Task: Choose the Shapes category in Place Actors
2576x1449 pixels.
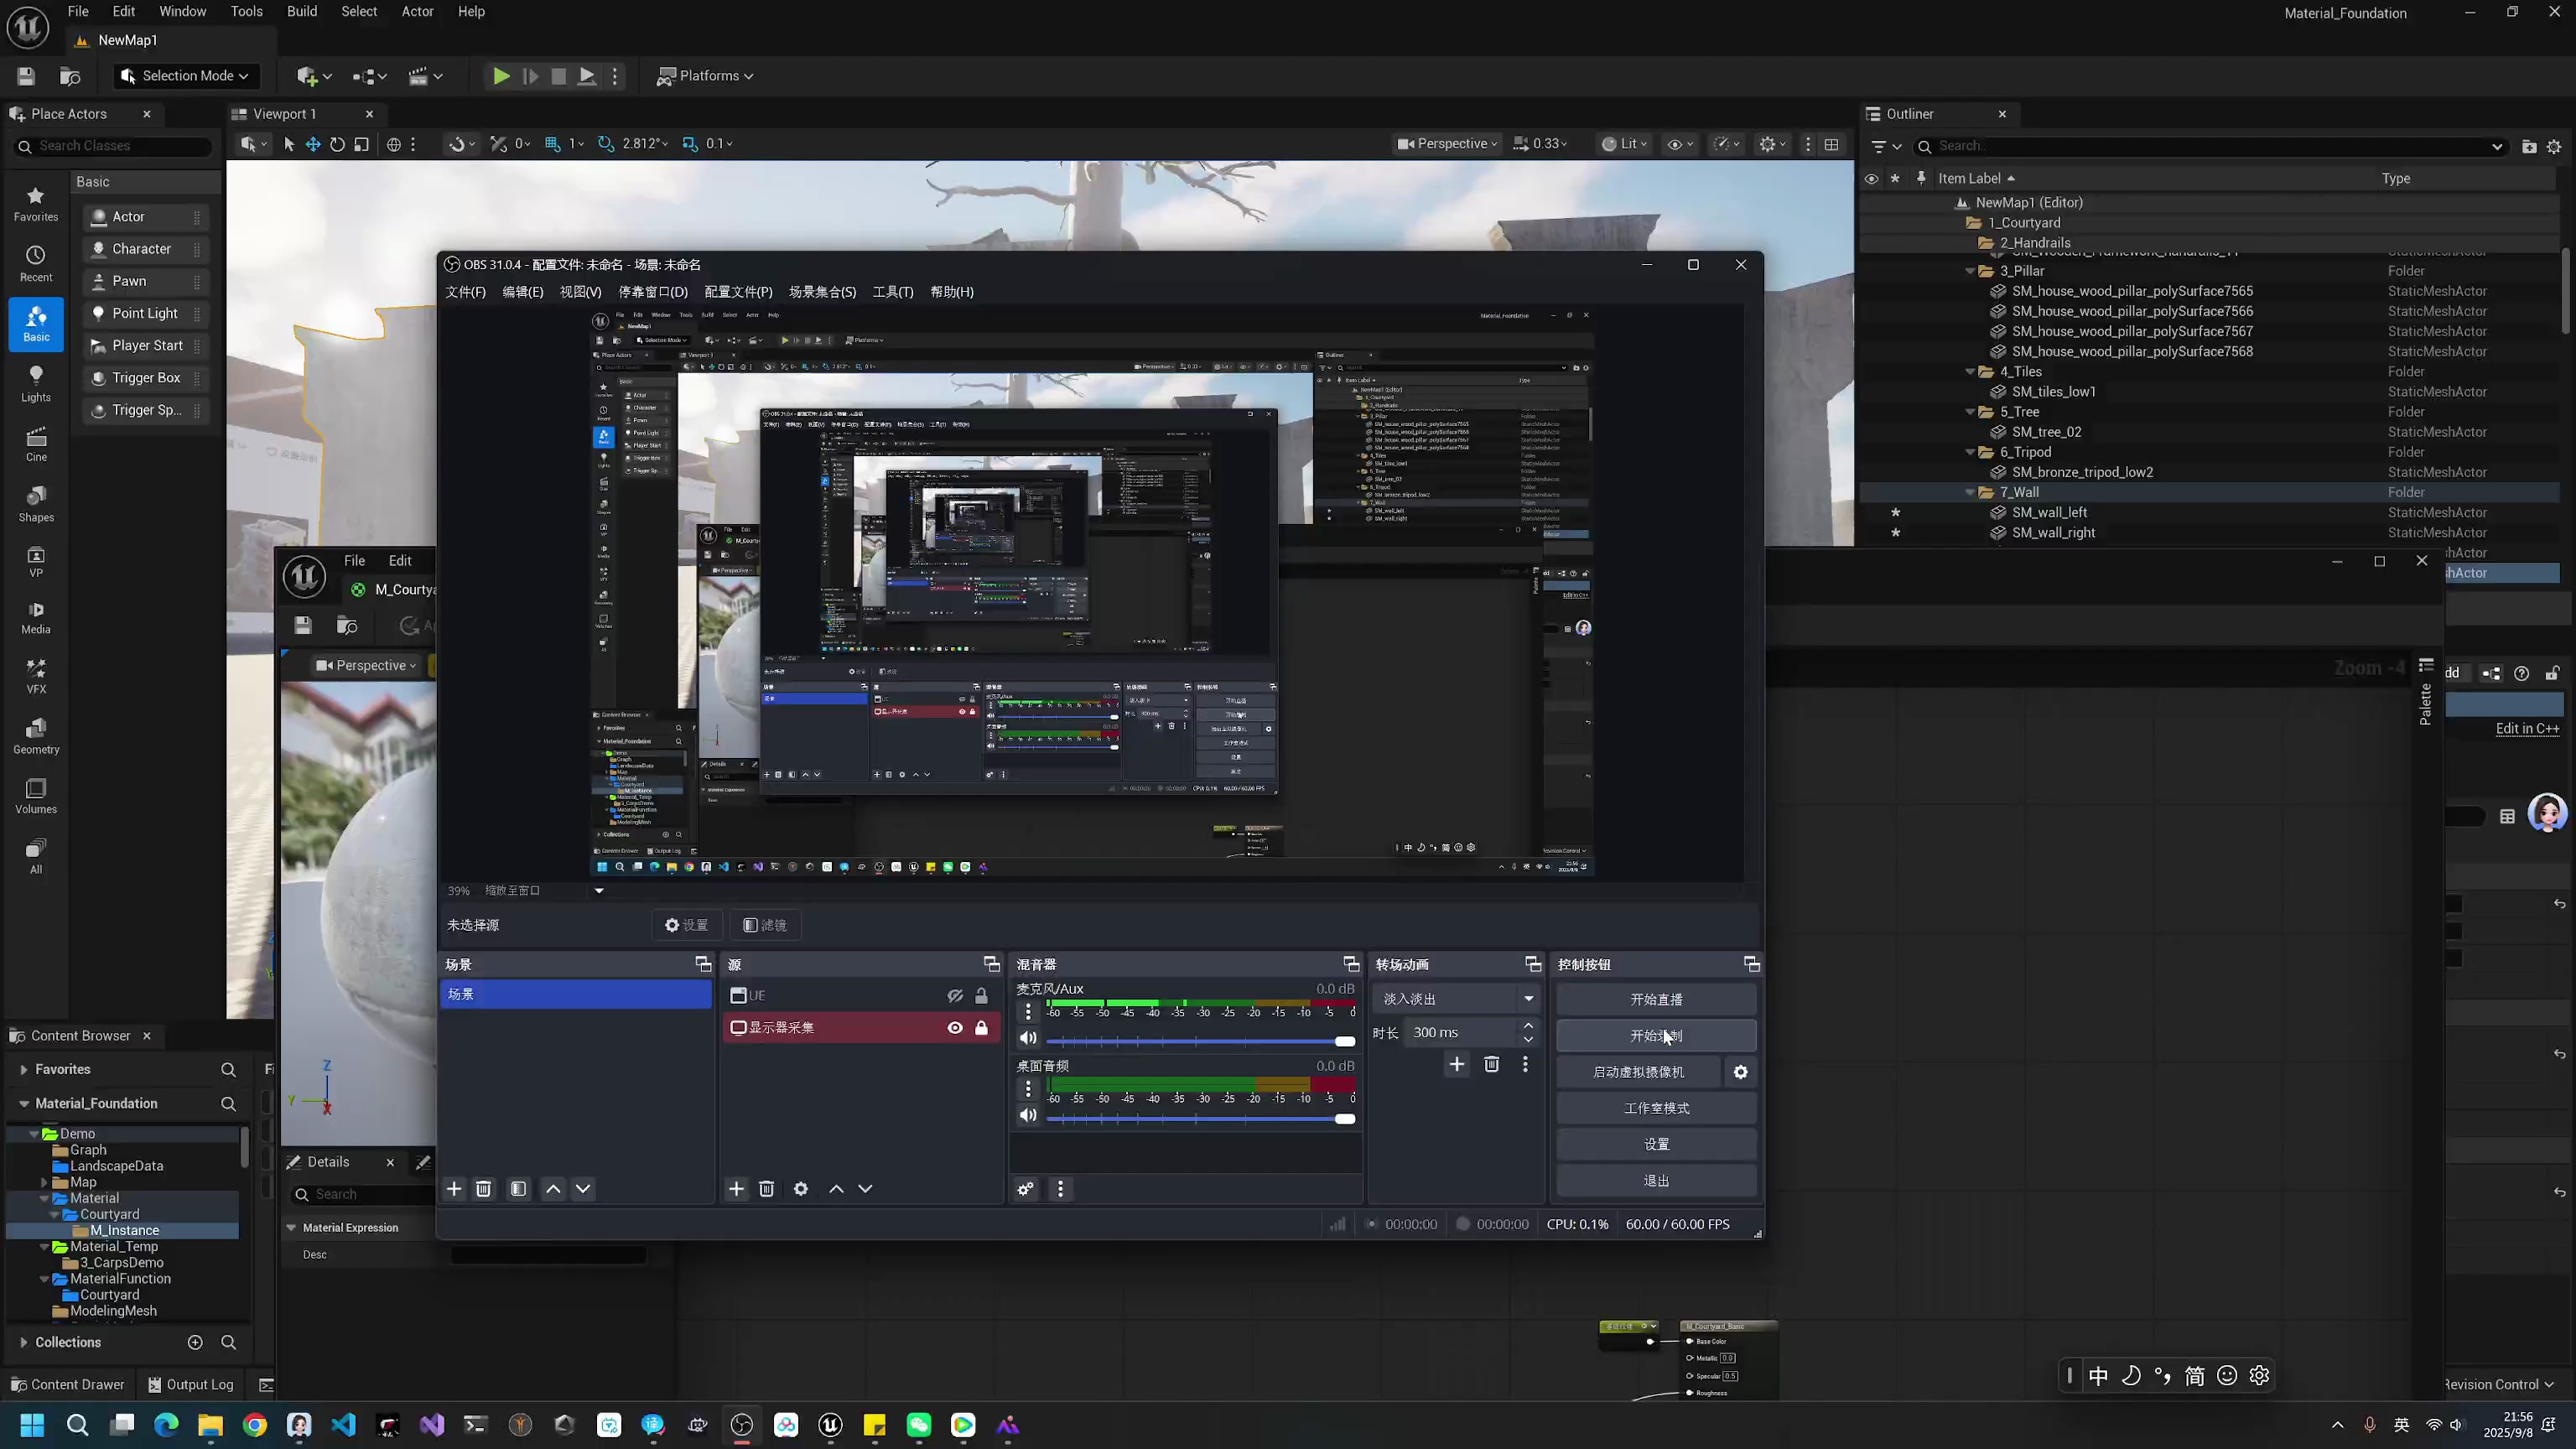Action: [36, 504]
